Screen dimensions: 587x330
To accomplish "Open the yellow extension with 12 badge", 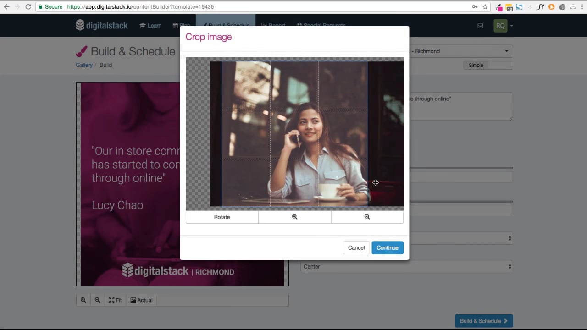I will coord(509,7).
